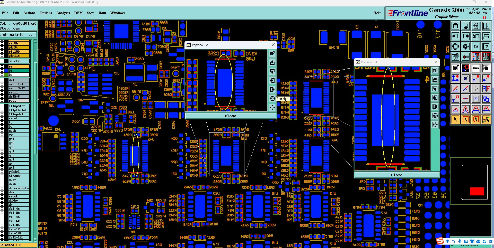Image resolution: width=494 pixels, height=248 pixels.
Task: Open the Actions menu
Action: tap(29, 13)
